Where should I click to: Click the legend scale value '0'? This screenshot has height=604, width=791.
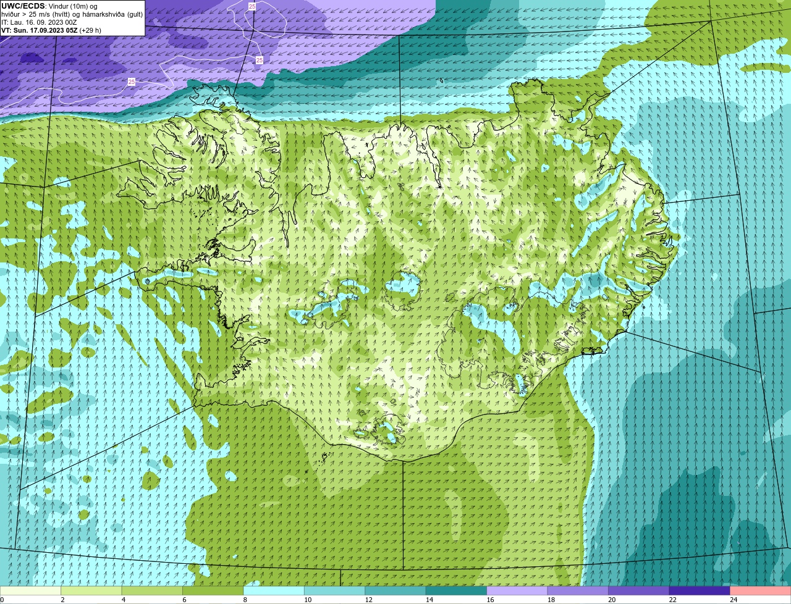2,600
